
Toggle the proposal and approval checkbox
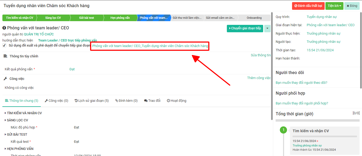click(5, 45)
